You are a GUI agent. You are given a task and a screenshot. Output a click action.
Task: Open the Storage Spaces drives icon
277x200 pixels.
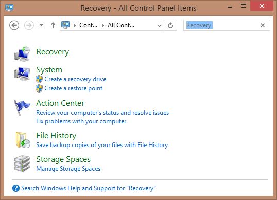(x=22, y=163)
